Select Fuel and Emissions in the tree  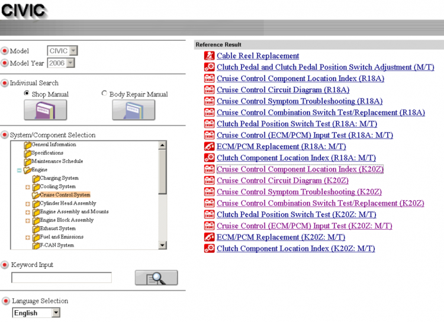[x=62, y=237]
